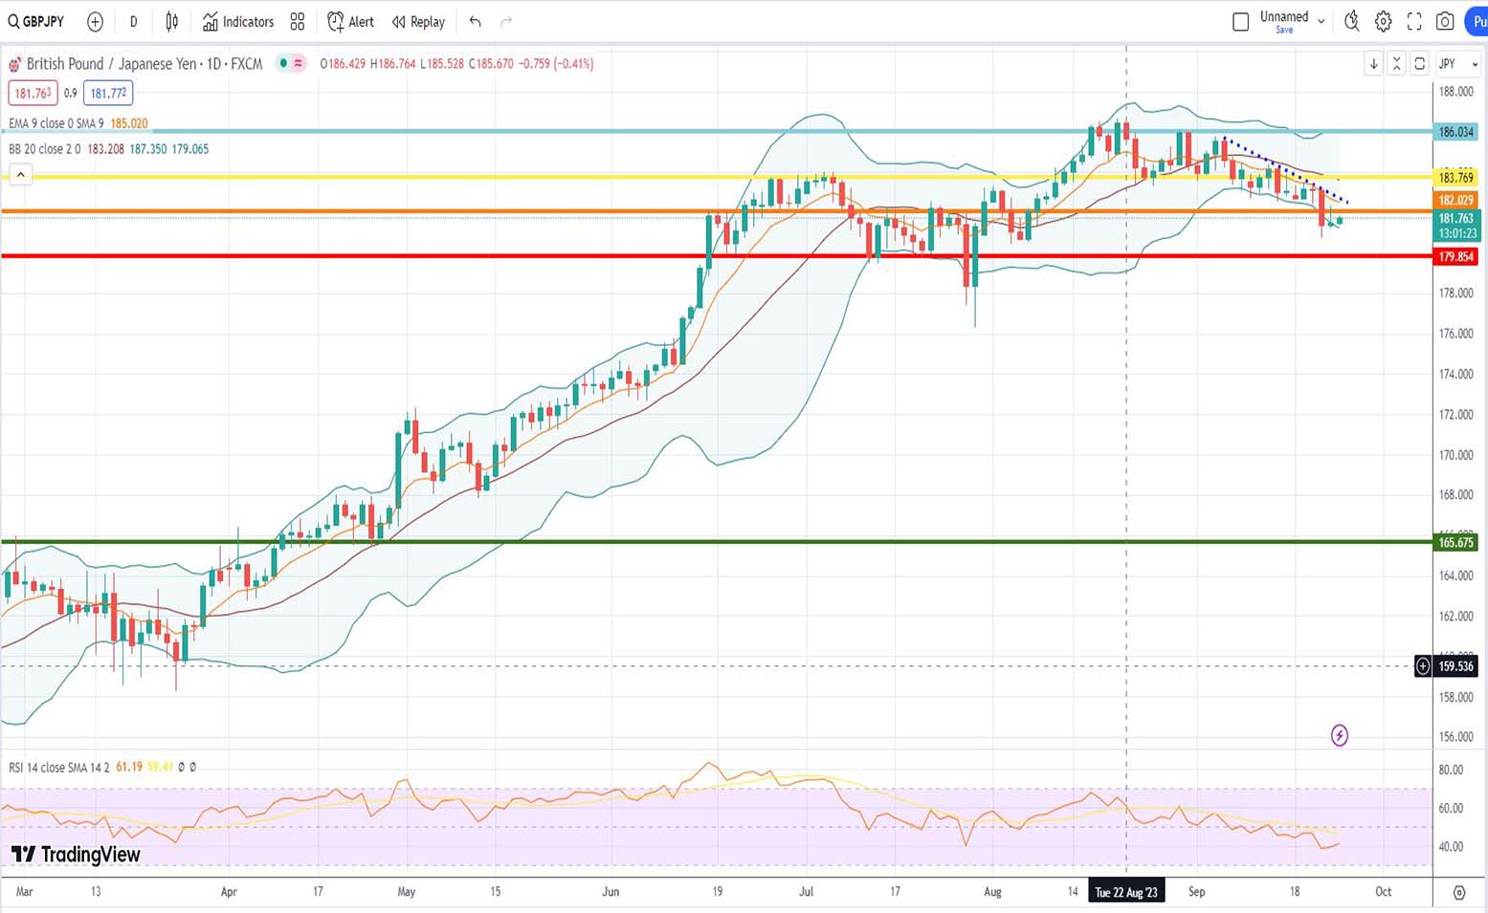Click the Alert button
Image resolution: width=1488 pixels, height=913 pixels.
click(350, 22)
